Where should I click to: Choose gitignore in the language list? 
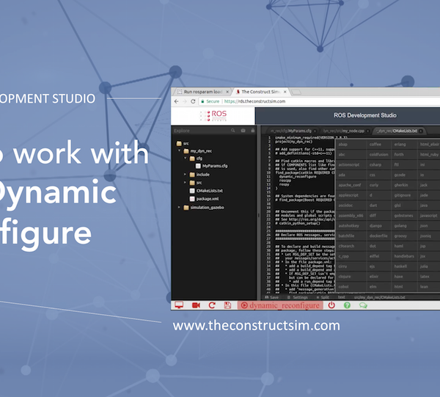point(403,195)
